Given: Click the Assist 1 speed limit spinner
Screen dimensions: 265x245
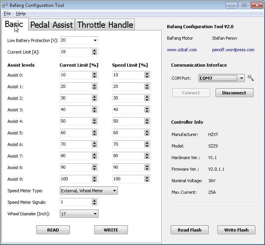Looking at the screenshot, I should pos(147,87).
